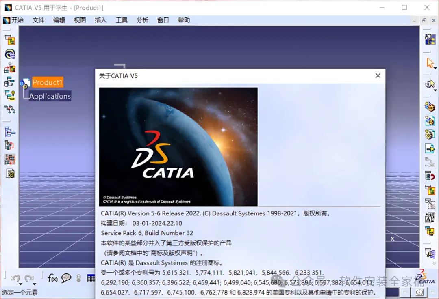Open the 插入 menu
Screen dimensions: 439x299
(100, 20)
